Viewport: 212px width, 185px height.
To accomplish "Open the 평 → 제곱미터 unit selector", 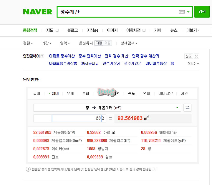I will coord(107,107).
